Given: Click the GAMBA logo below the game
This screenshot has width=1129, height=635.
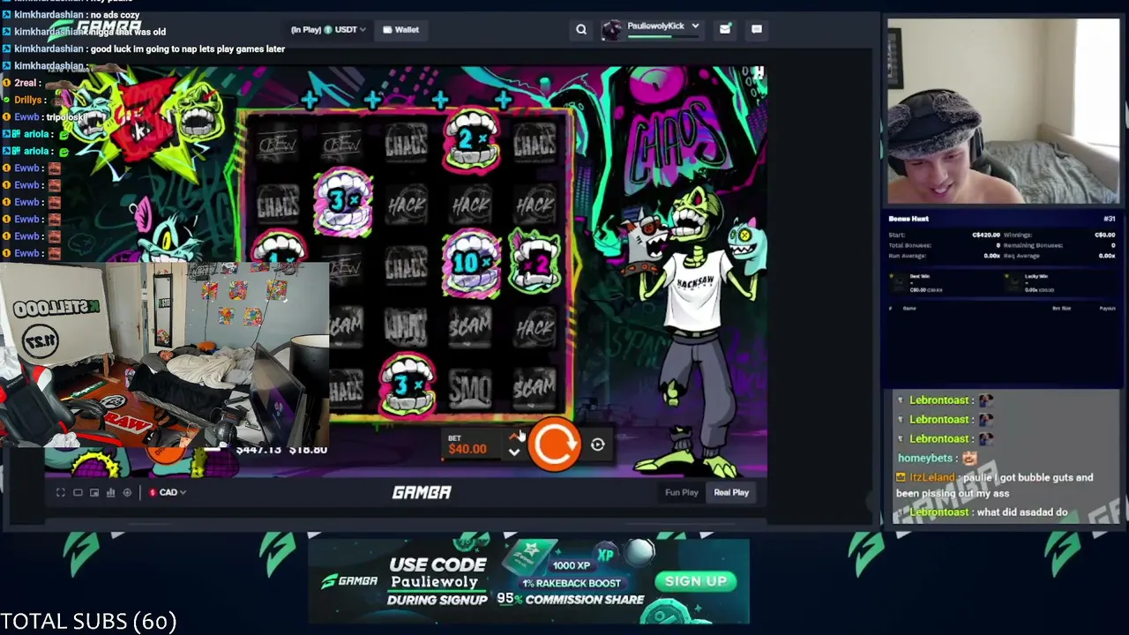Looking at the screenshot, I should pyautogui.click(x=422, y=492).
